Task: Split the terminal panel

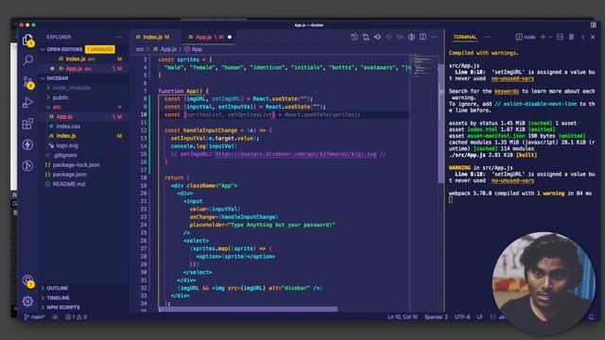Action: [560, 37]
